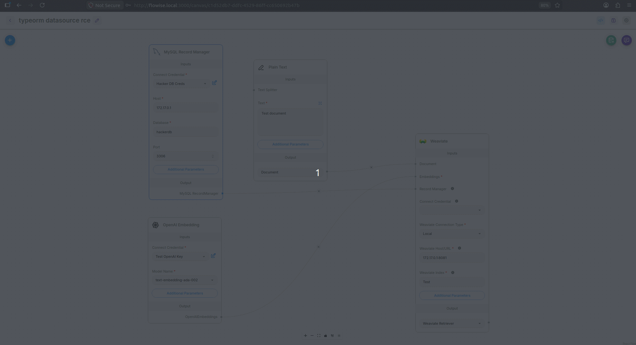Open Weaviate Retriever output dropdown
Image resolution: width=636 pixels, height=345 pixels.
[x=452, y=323]
